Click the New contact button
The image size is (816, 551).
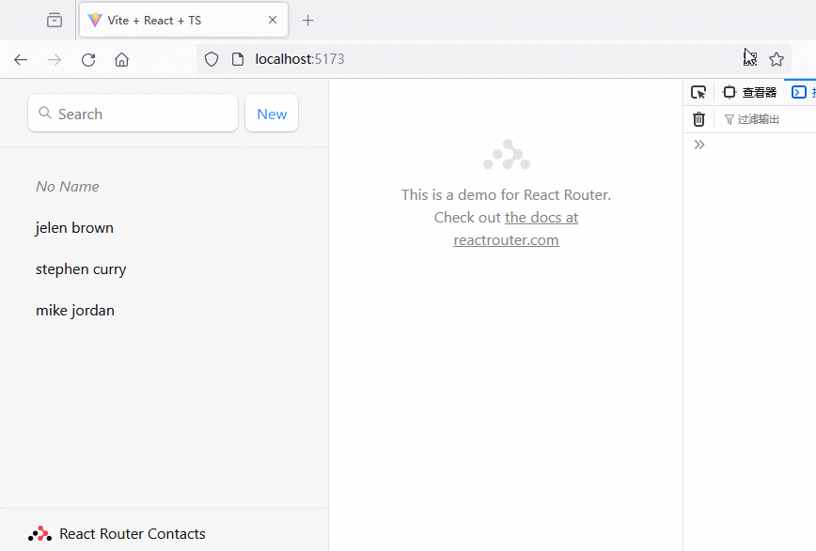point(272,114)
